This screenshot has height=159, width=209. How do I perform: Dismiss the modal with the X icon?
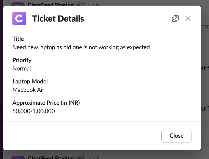(188, 19)
